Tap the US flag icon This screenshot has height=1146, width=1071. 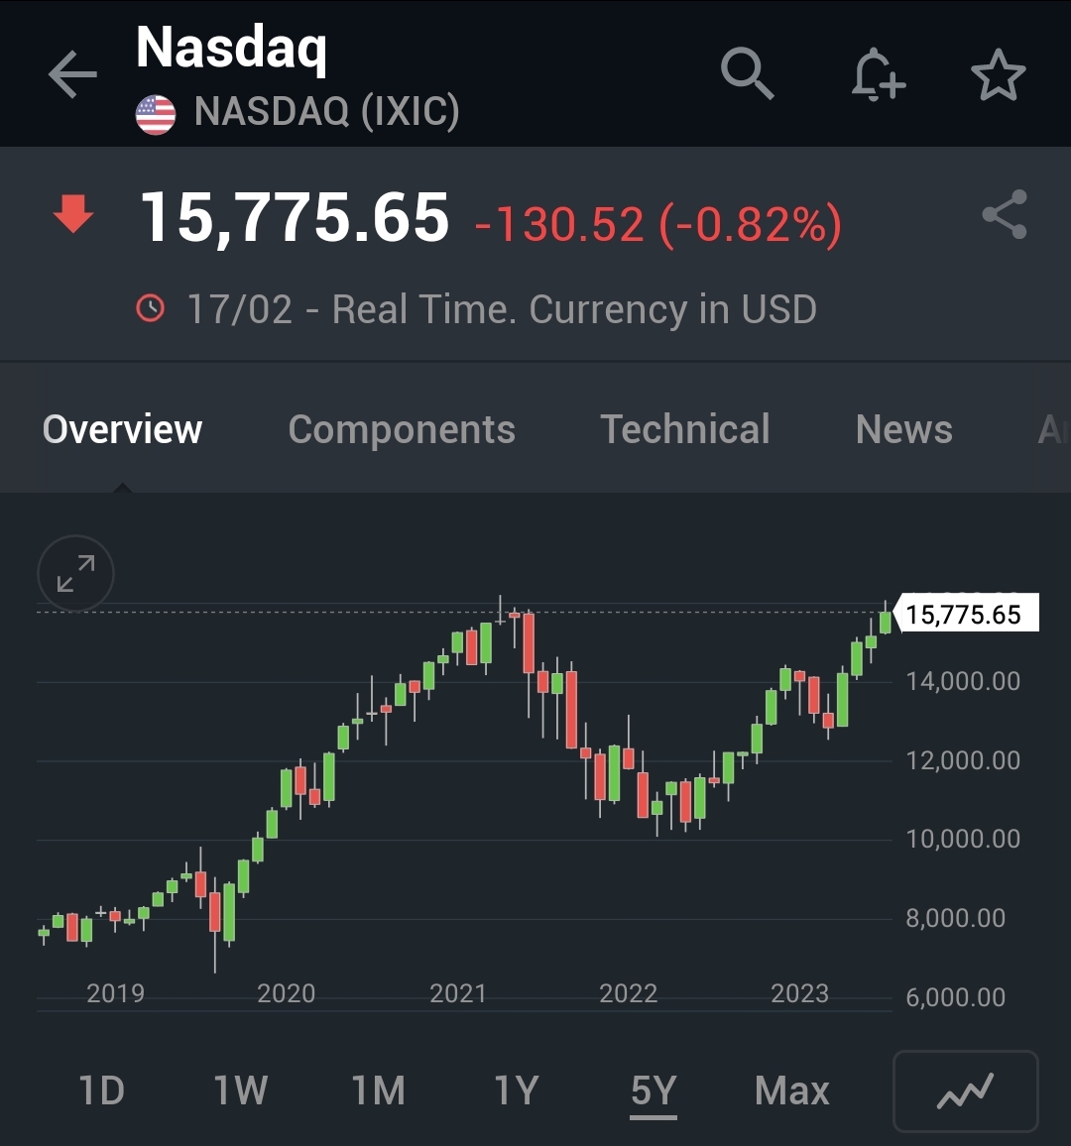point(156,115)
